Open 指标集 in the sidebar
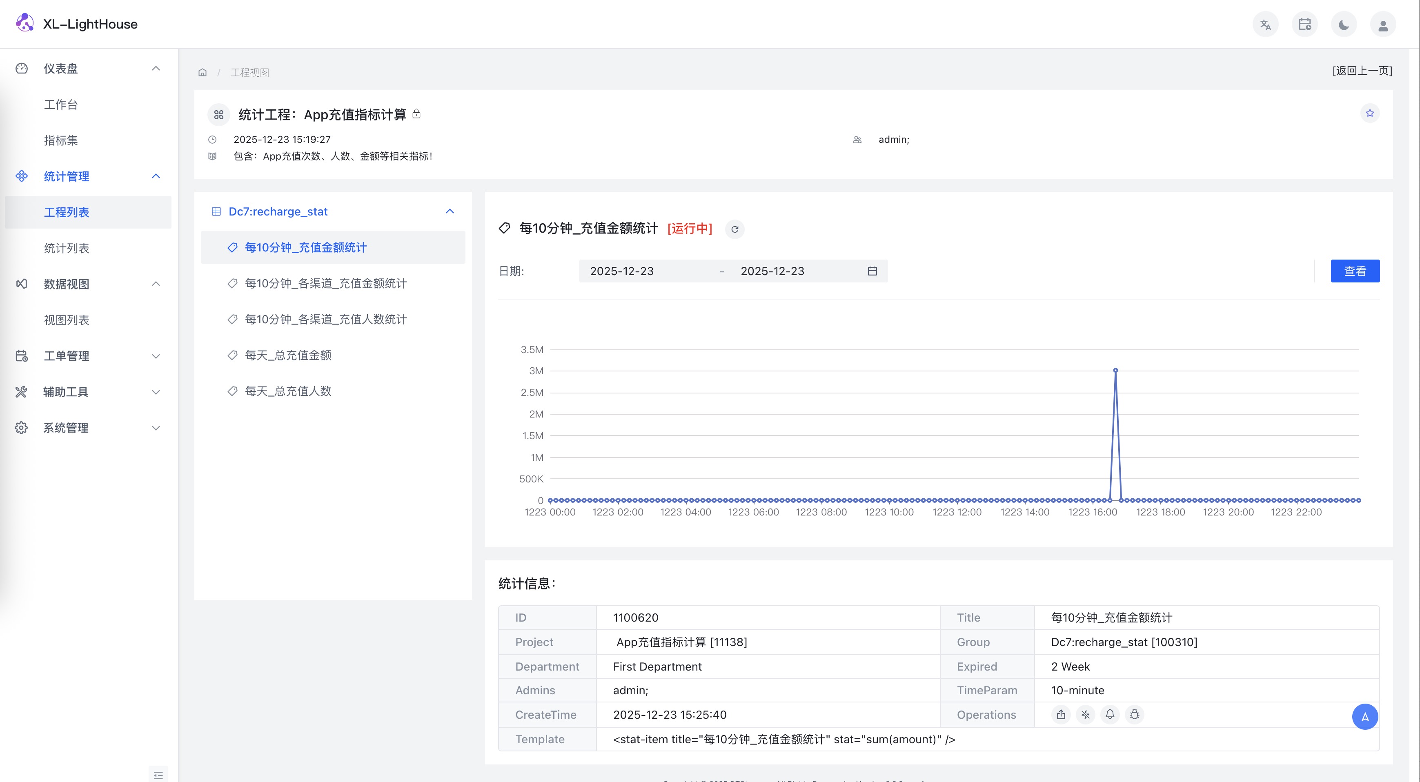 click(x=61, y=140)
